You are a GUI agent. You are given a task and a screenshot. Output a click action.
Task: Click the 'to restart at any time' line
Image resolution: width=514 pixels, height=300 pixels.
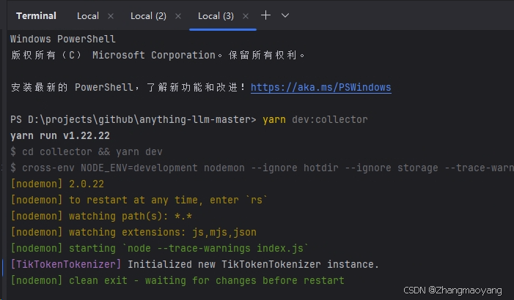[139, 200]
